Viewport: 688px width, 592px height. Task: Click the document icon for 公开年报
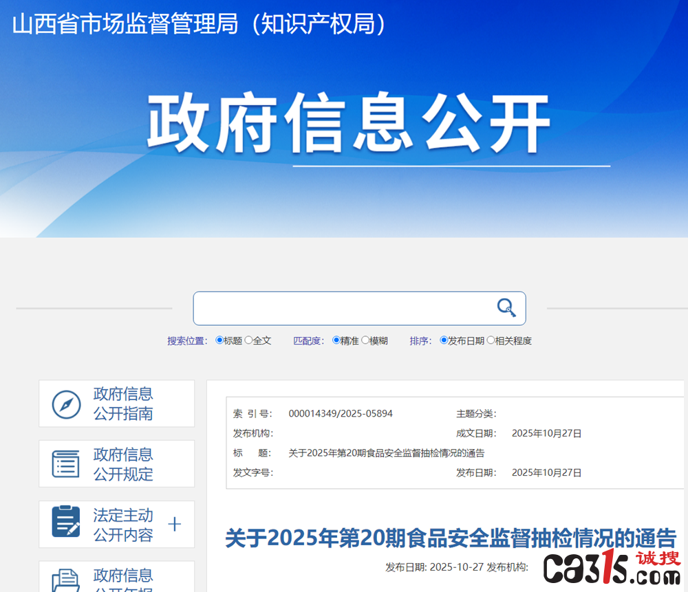tap(66, 580)
